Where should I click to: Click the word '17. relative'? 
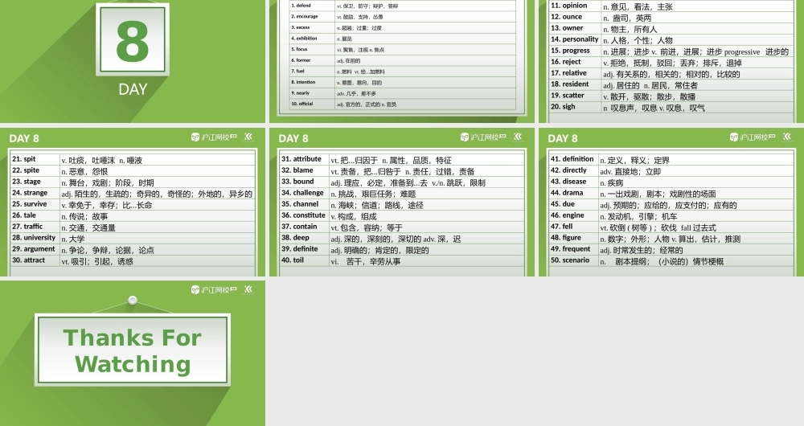(568, 73)
